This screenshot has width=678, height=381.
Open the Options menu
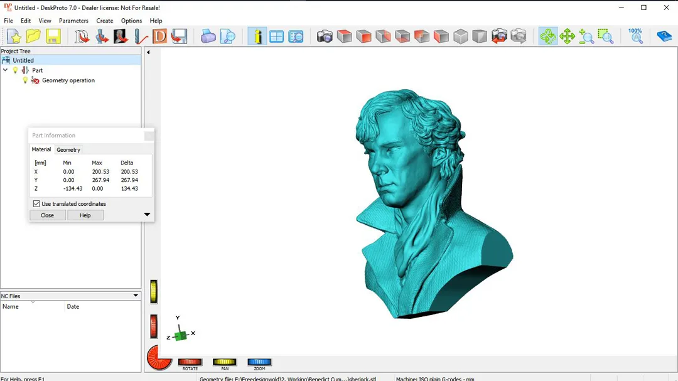[131, 21]
